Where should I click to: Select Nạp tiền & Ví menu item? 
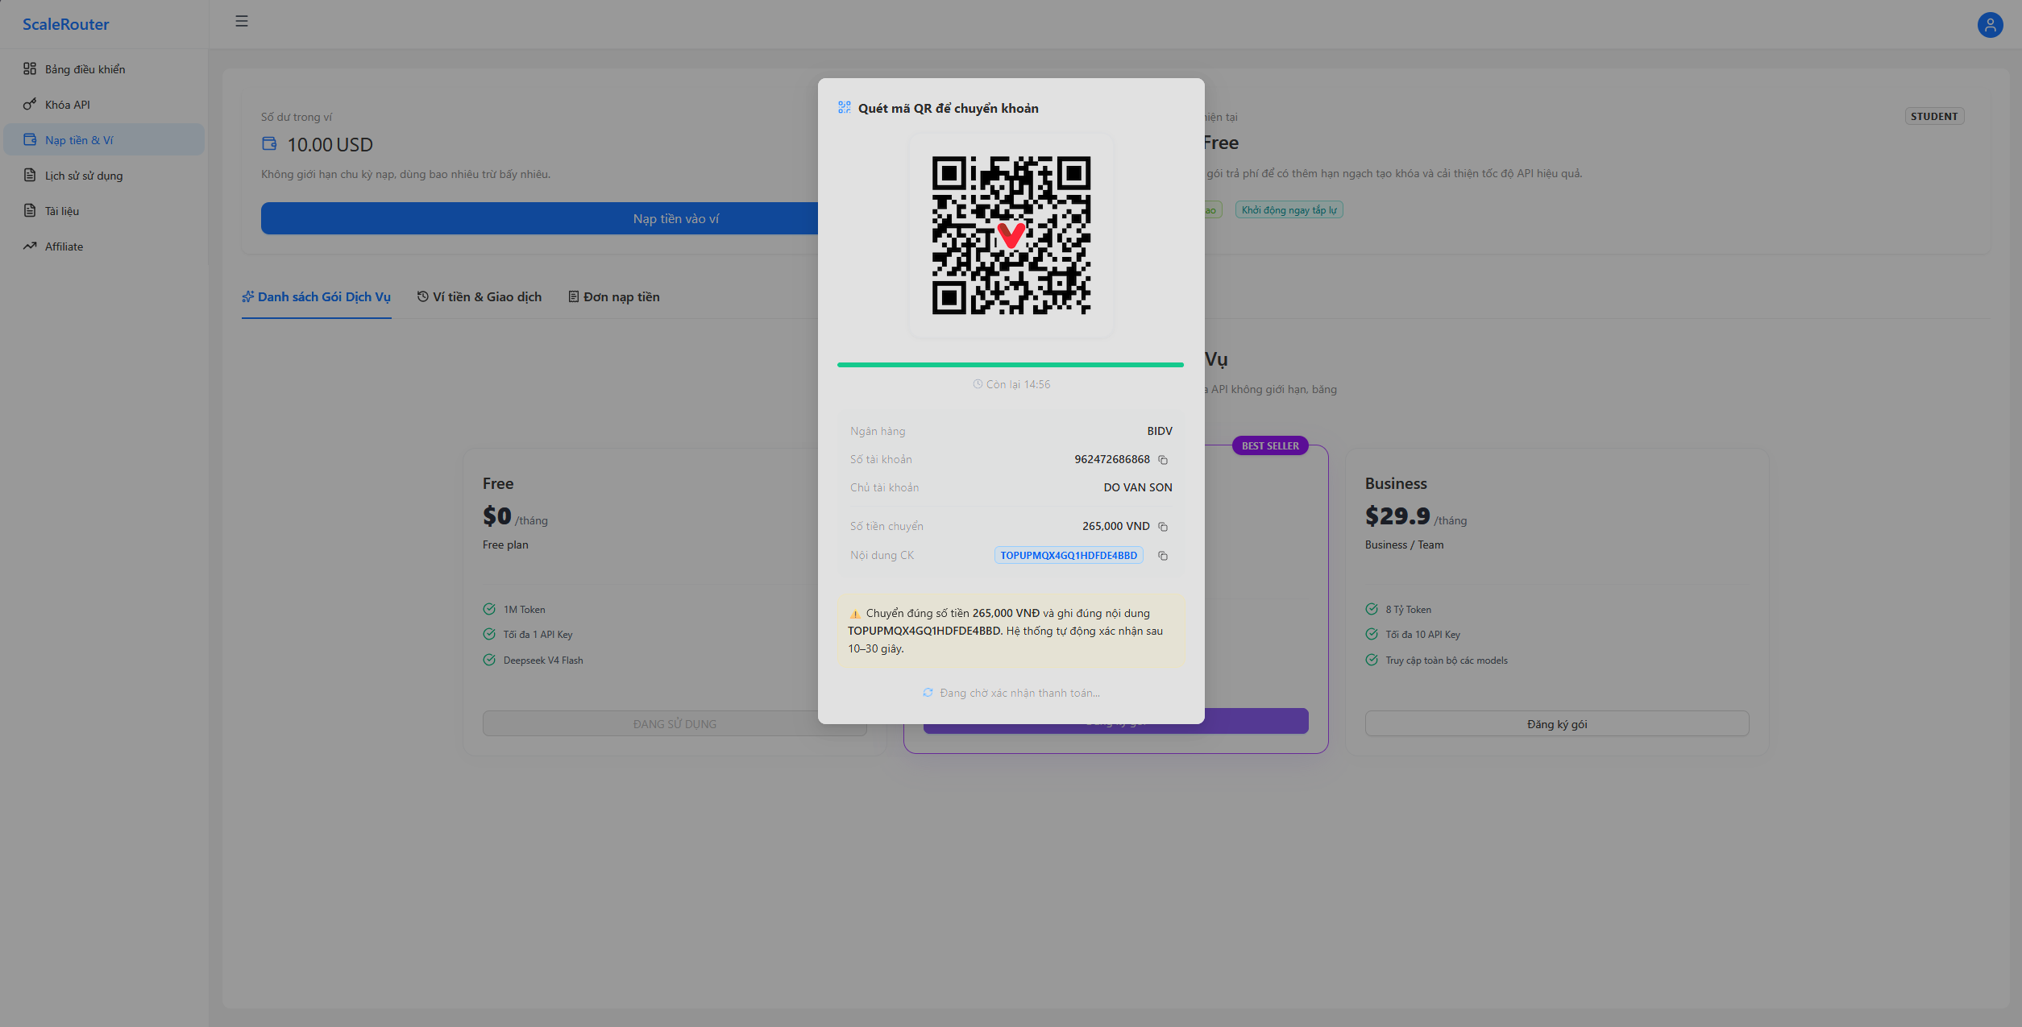(x=104, y=140)
